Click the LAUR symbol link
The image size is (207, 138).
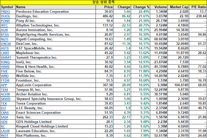[x=5, y=131]
